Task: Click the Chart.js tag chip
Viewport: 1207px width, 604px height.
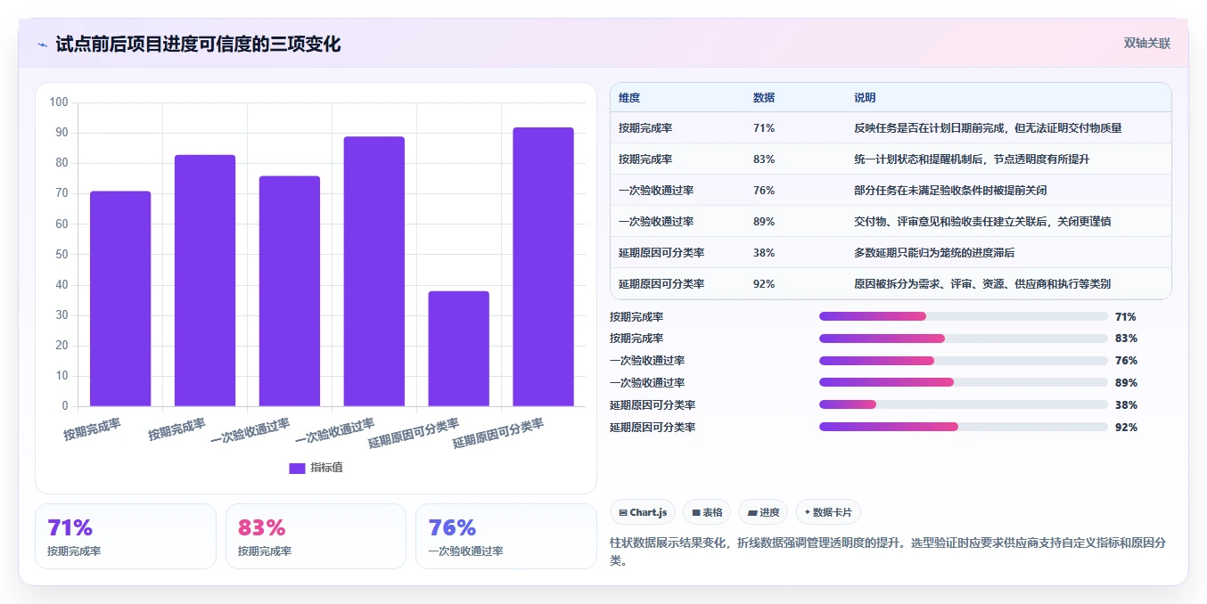Action: click(643, 512)
